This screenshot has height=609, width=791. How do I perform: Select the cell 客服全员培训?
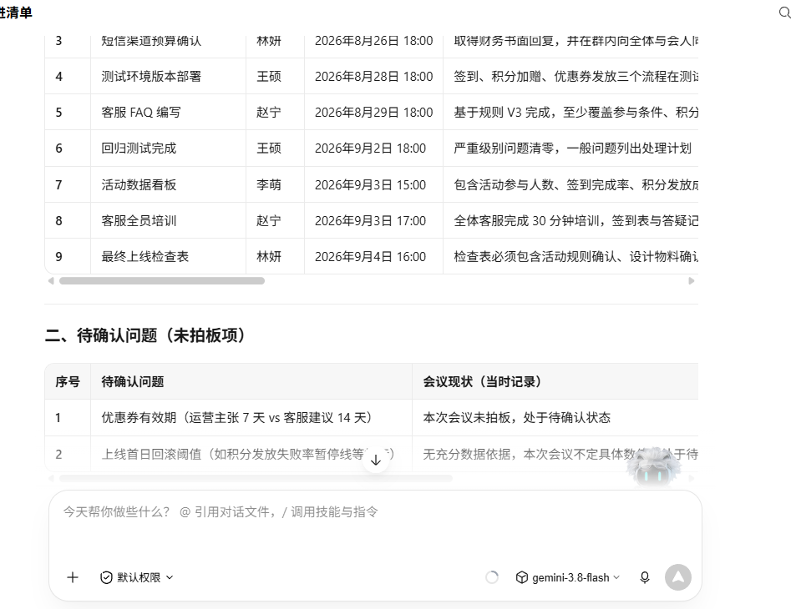pyautogui.click(x=139, y=220)
